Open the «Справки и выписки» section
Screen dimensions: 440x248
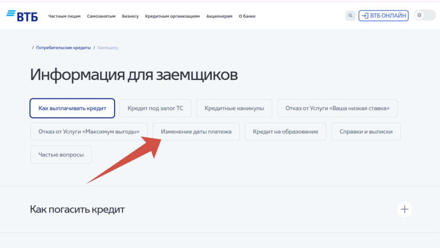(366, 131)
